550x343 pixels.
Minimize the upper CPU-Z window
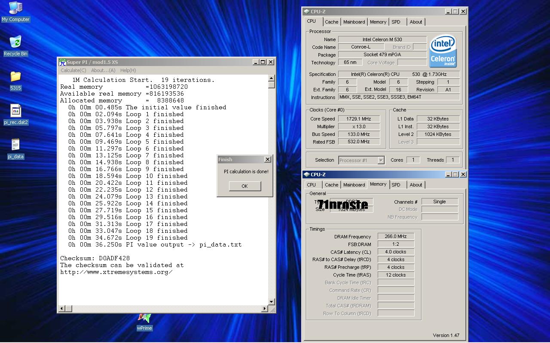[x=448, y=12]
